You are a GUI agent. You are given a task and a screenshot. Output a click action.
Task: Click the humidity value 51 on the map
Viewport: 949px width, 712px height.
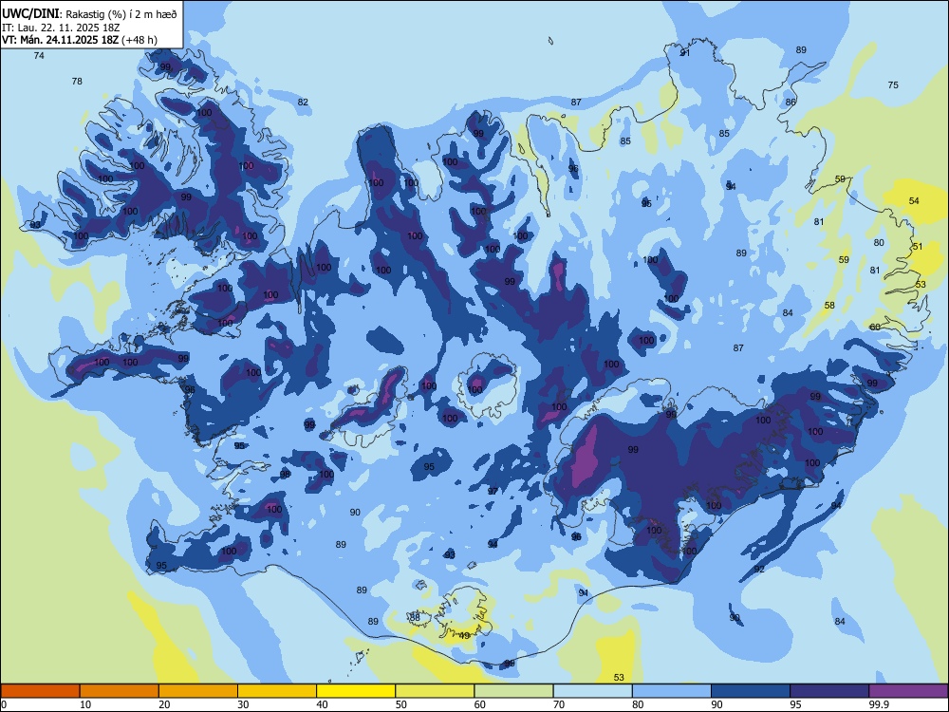(x=918, y=247)
